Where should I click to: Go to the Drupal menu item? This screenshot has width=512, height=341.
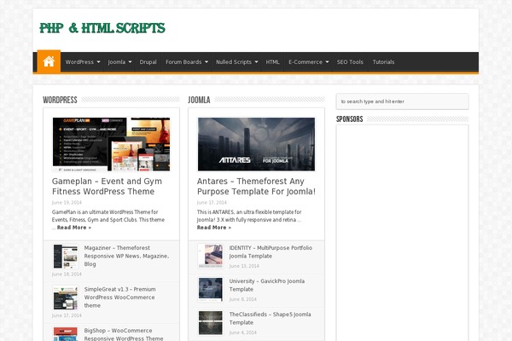[x=148, y=61]
